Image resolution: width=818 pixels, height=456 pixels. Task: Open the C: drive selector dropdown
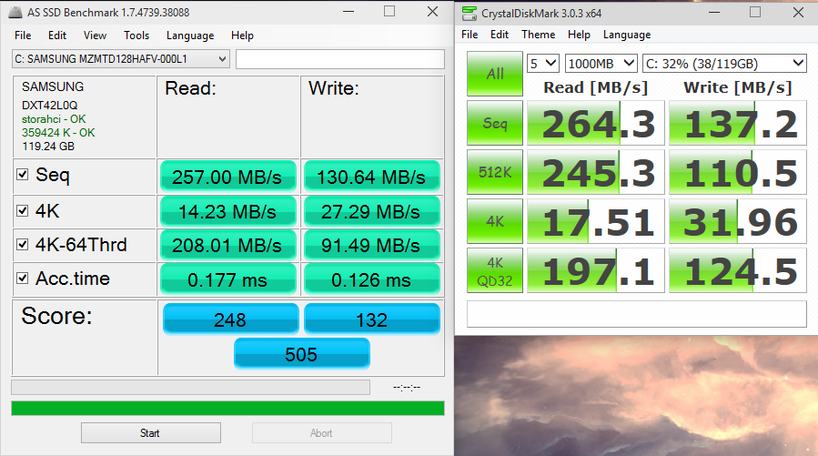point(723,64)
